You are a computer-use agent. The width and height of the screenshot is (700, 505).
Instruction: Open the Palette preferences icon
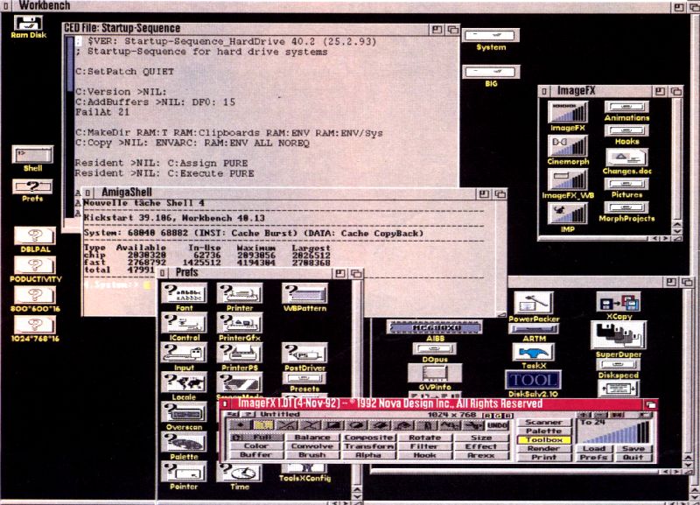[184, 442]
